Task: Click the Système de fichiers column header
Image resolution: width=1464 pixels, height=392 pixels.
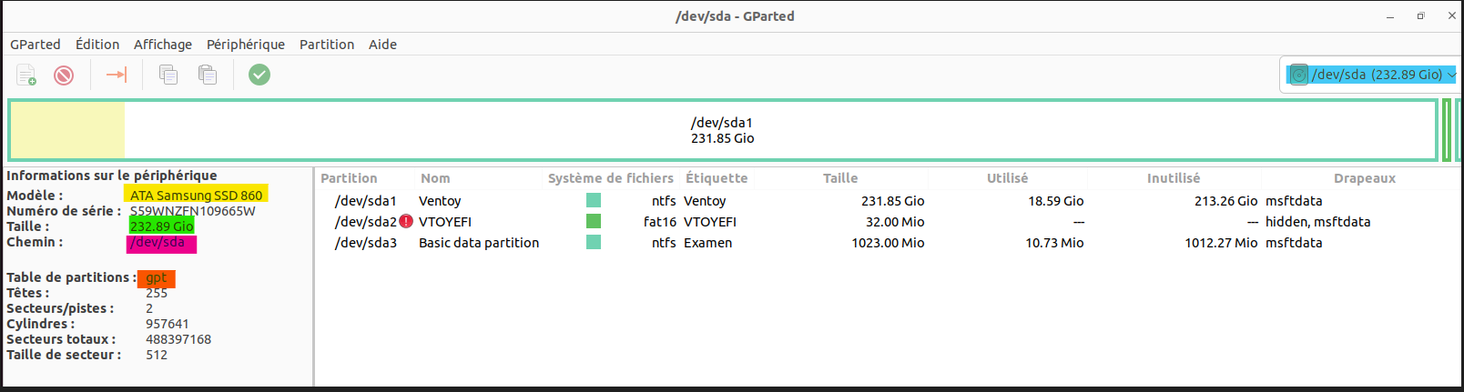Action: (x=610, y=178)
